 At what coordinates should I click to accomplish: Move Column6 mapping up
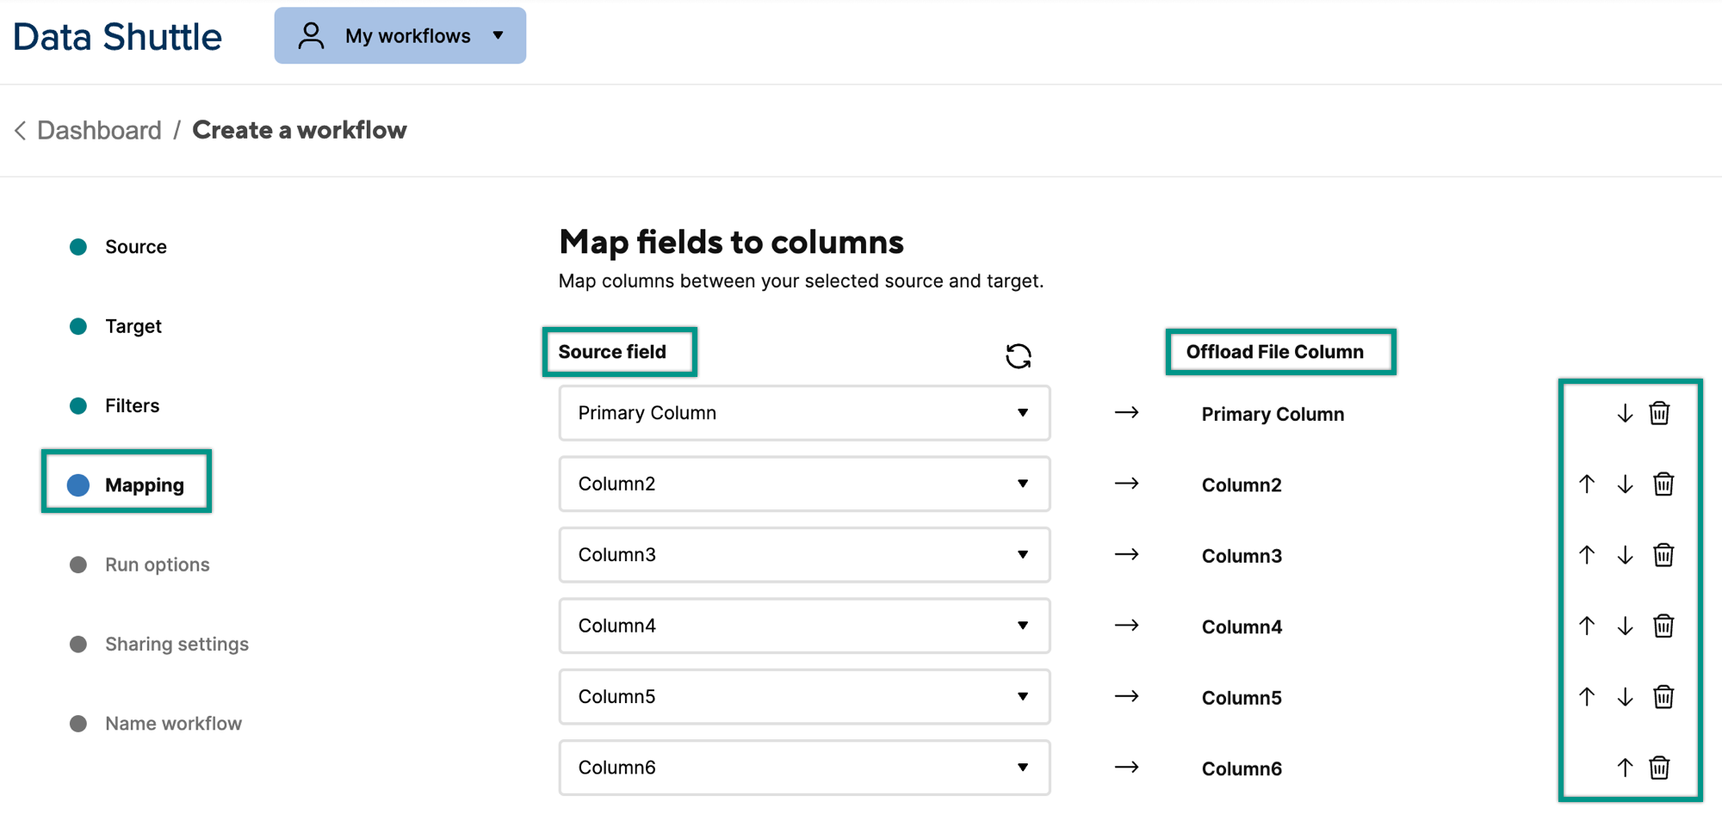(x=1625, y=767)
